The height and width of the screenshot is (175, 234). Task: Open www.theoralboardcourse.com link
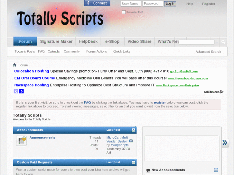point(188,78)
